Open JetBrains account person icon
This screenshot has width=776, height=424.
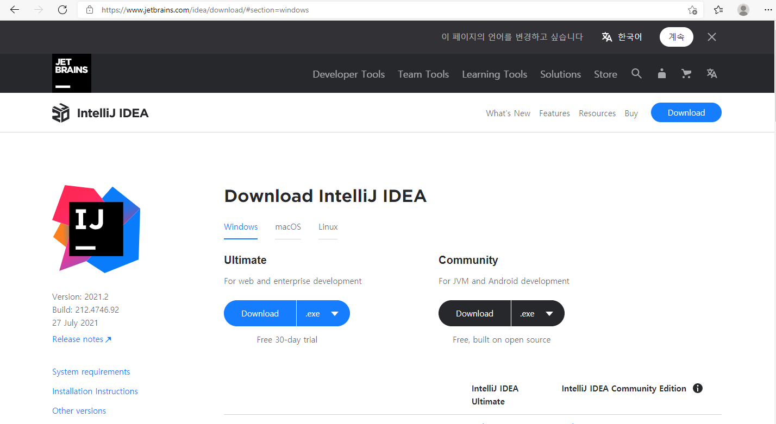point(661,74)
